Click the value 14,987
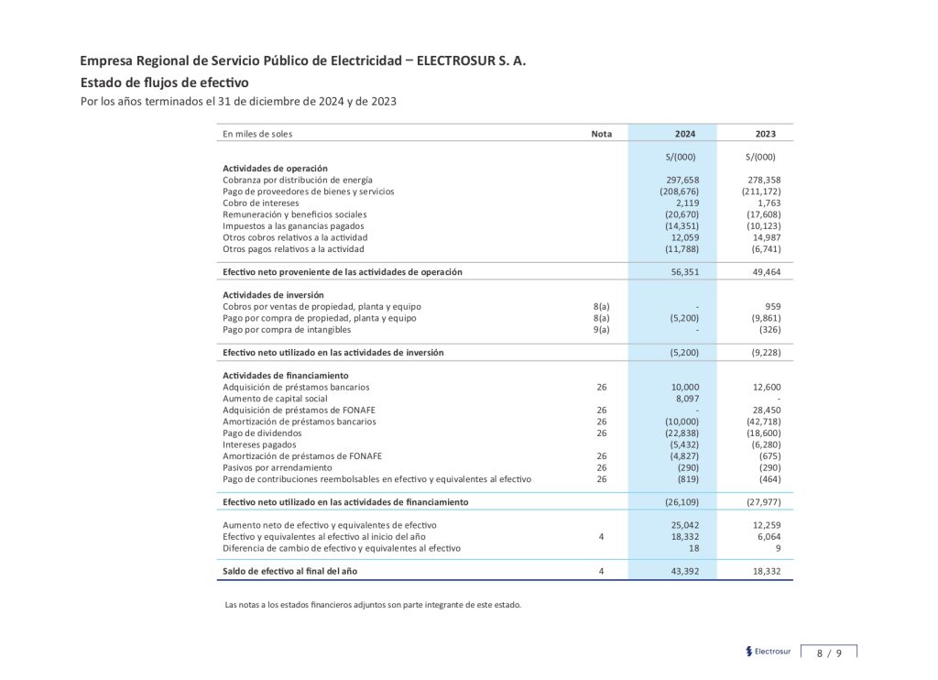This screenshot has width=938, height=680. [767, 237]
